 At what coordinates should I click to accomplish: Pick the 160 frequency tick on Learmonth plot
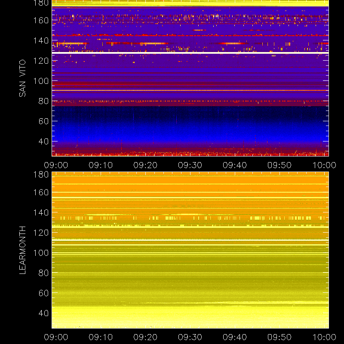[41, 192]
